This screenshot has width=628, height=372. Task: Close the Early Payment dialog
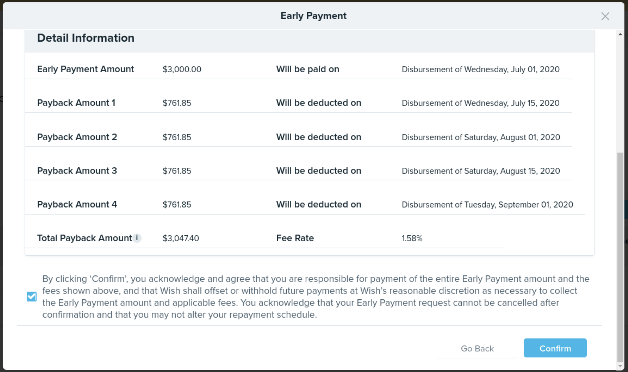(x=605, y=16)
